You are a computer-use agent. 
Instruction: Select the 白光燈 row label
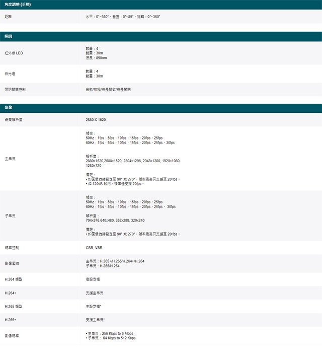[x=10, y=74]
